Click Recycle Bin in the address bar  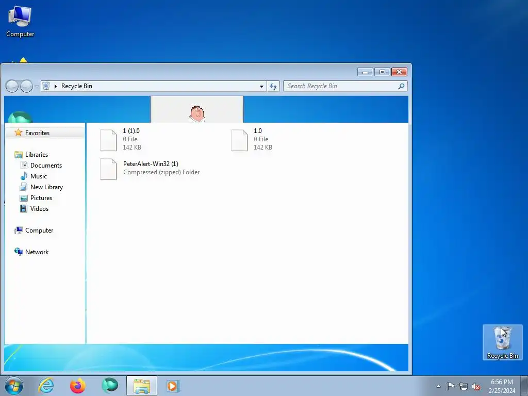tap(77, 86)
